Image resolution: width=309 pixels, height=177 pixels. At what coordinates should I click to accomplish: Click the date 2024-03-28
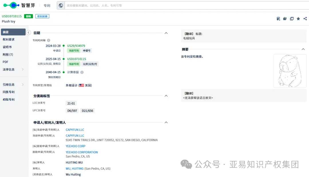pos(53,46)
